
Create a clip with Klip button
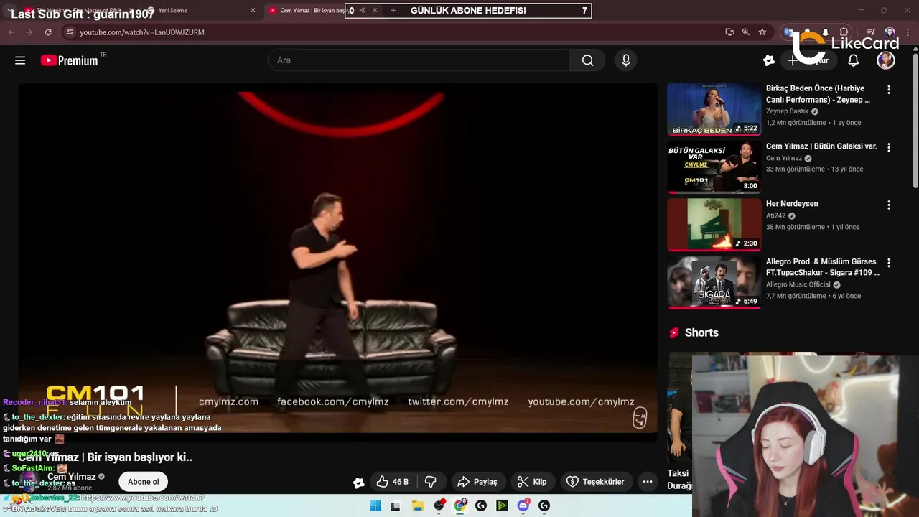pos(532,482)
